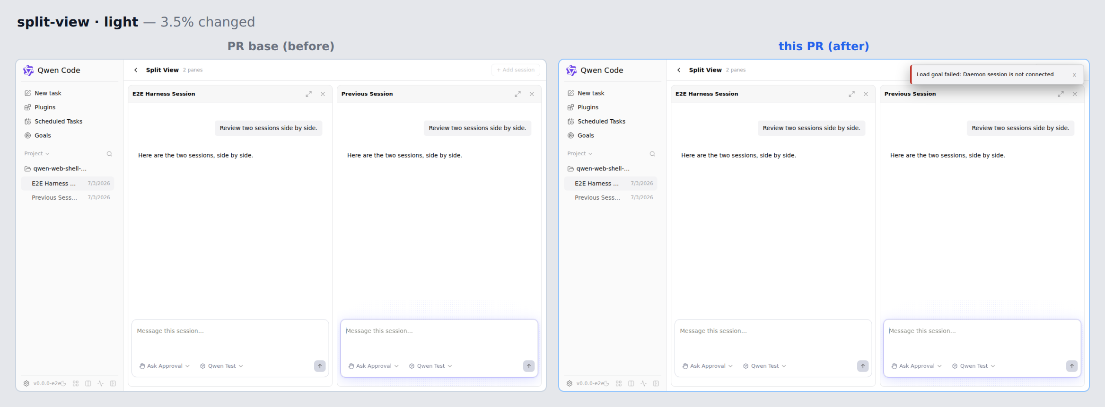Expand E2E Harness Session pane in after view
Viewport: 1105px width, 407px height.
pos(851,94)
